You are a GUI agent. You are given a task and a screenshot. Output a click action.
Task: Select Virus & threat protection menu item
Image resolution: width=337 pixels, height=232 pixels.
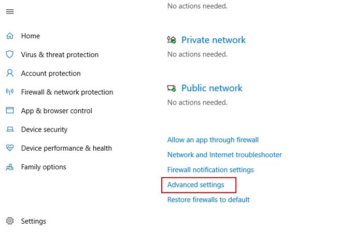tap(60, 54)
